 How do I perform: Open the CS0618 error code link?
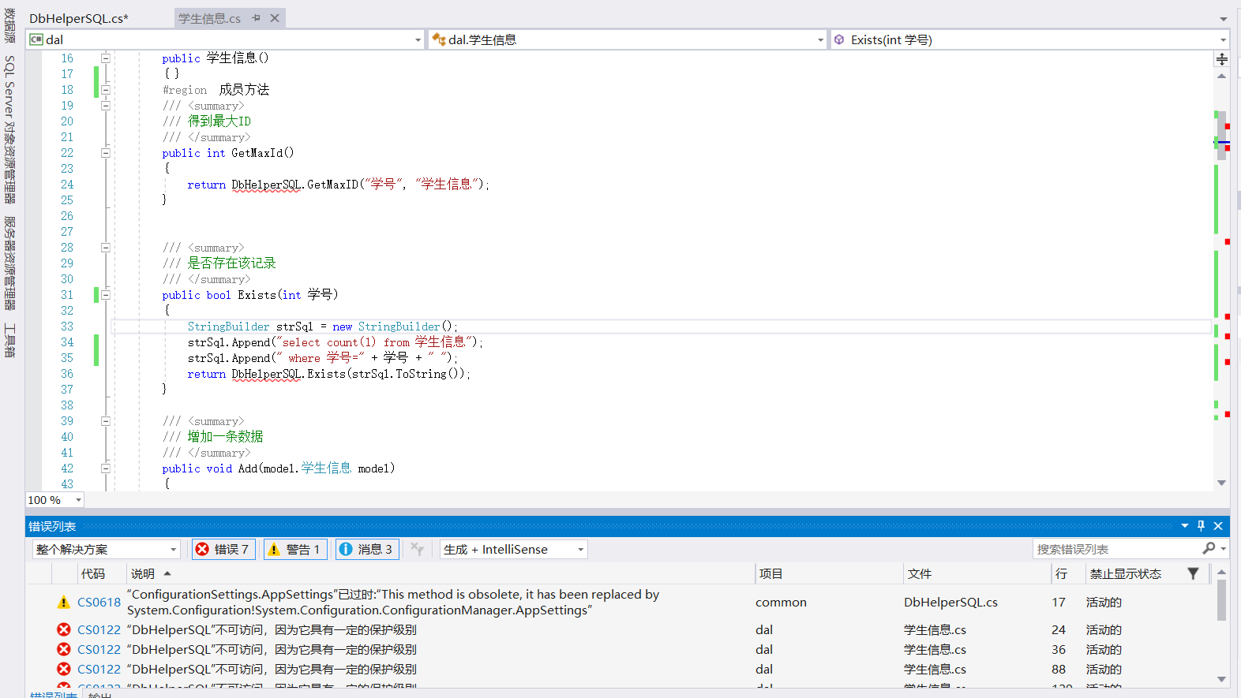[99, 602]
